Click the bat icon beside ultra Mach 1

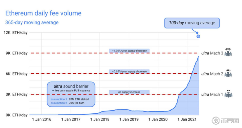(228, 94)
